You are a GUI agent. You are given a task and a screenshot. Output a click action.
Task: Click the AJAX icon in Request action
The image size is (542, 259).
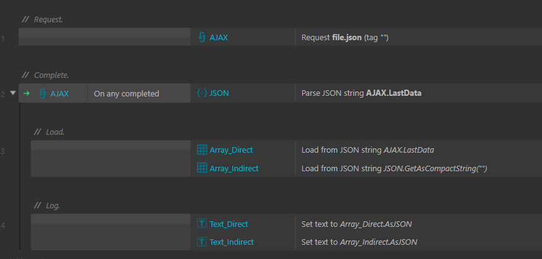[202, 37]
